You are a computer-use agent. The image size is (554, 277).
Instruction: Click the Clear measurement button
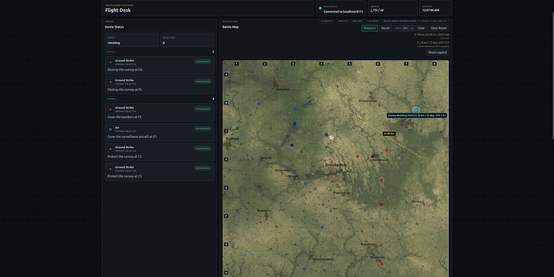[421, 28]
